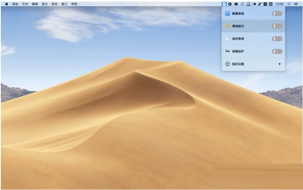This screenshot has width=303, height=190.
Task: Switch on the 屏幕保护 toggle
Action: click(x=277, y=51)
